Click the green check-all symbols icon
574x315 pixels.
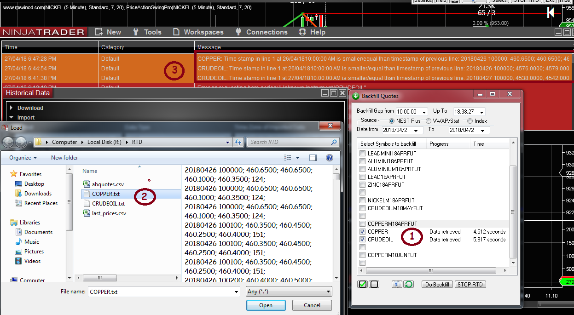363,284
